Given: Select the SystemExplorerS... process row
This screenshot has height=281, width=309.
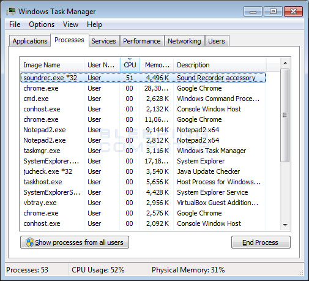Looking at the screenshot, I should coord(143,192).
